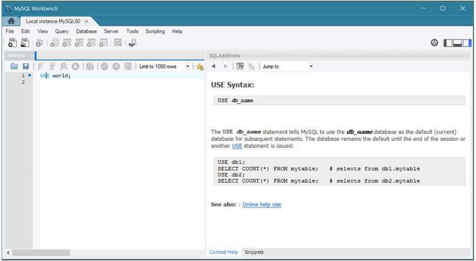Switch to the Snippets tab
The height and width of the screenshot is (261, 476).
tap(254, 252)
